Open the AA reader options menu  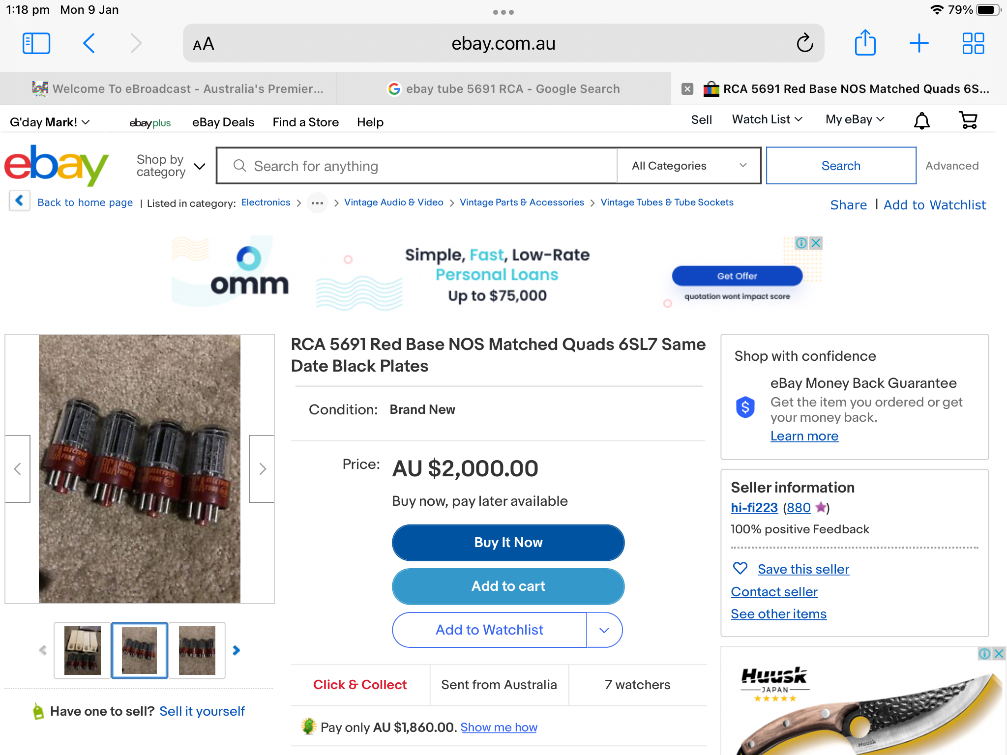(204, 44)
